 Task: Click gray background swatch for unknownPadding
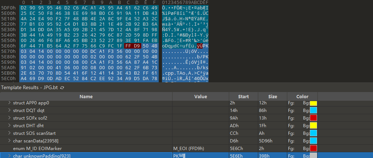[313, 156]
